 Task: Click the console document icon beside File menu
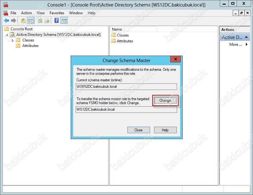tap(6, 13)
